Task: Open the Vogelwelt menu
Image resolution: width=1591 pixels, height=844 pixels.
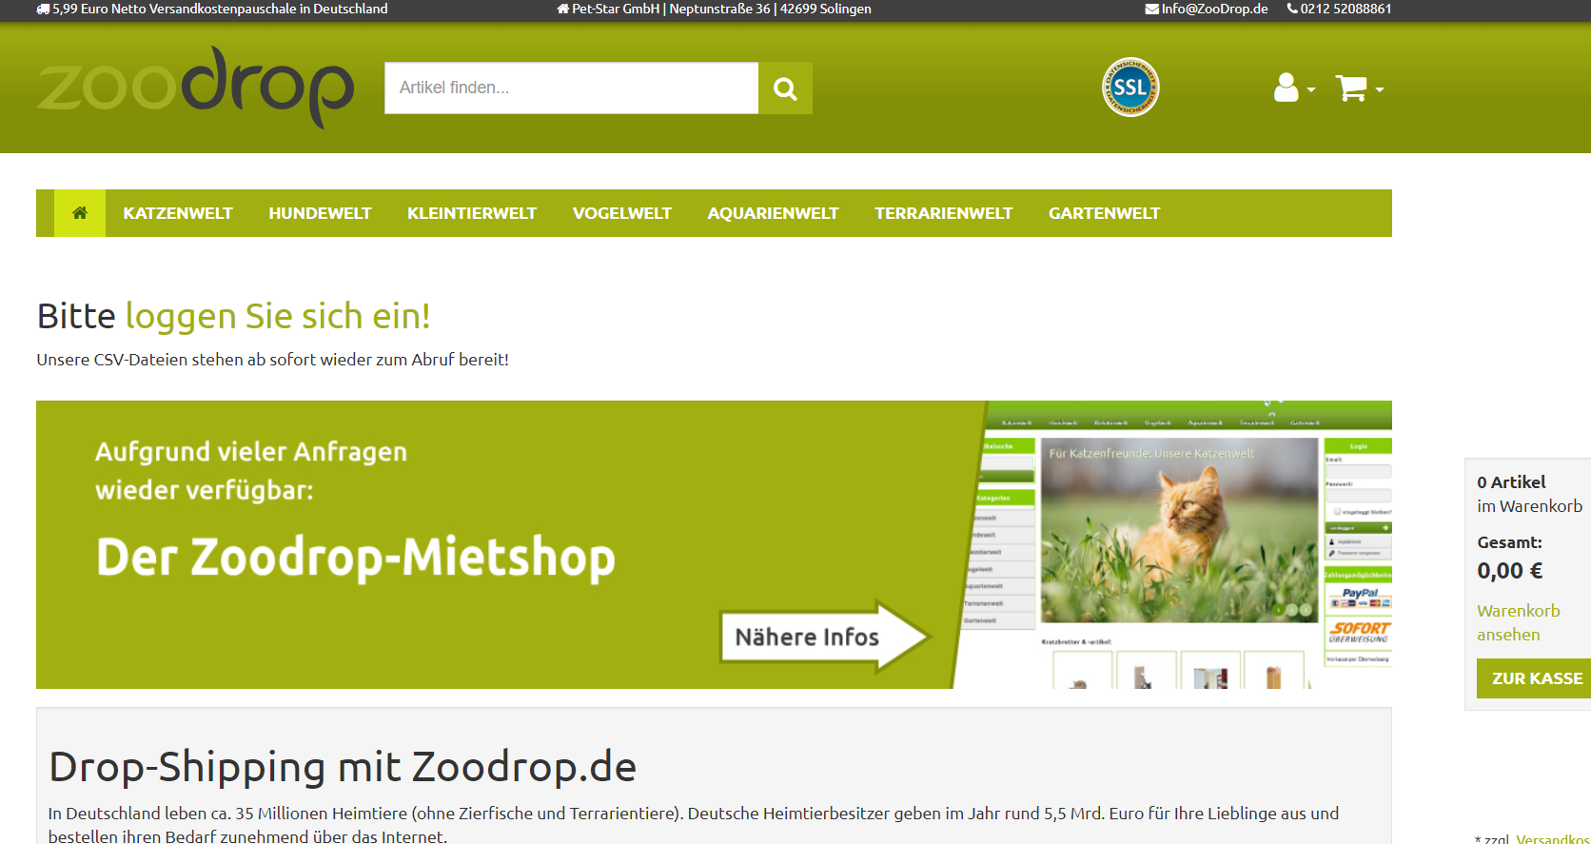Action: point(622,213)
